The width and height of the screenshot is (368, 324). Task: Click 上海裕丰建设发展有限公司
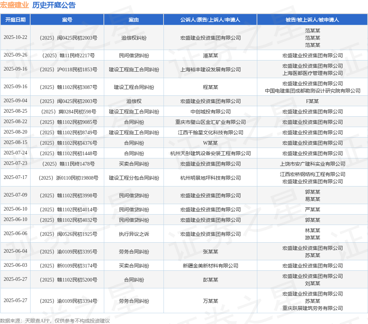pos(211,69)
